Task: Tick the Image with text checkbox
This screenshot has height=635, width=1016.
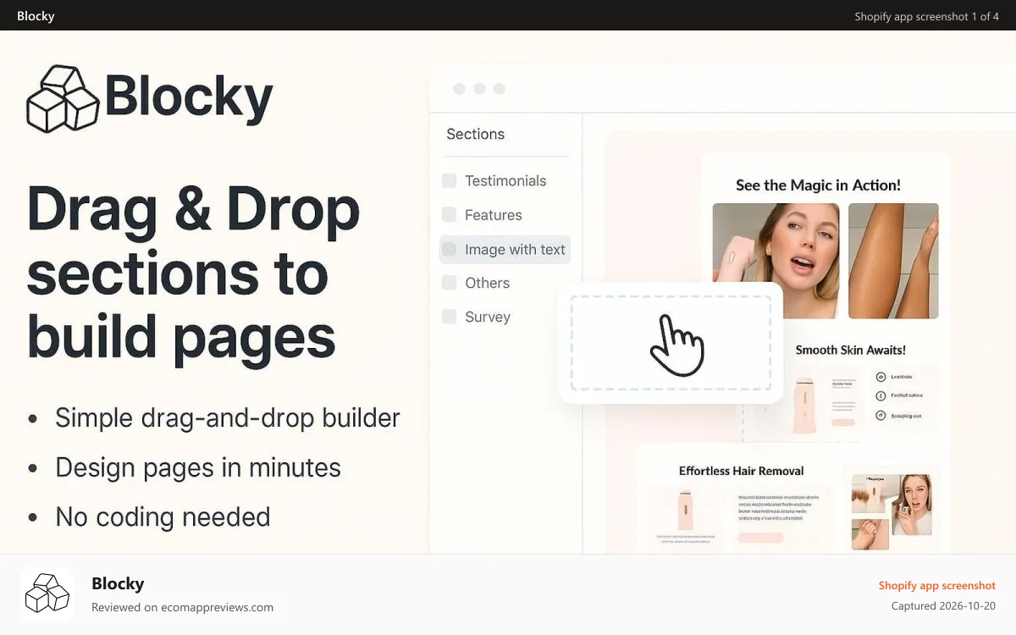Action: click(450, 249)
